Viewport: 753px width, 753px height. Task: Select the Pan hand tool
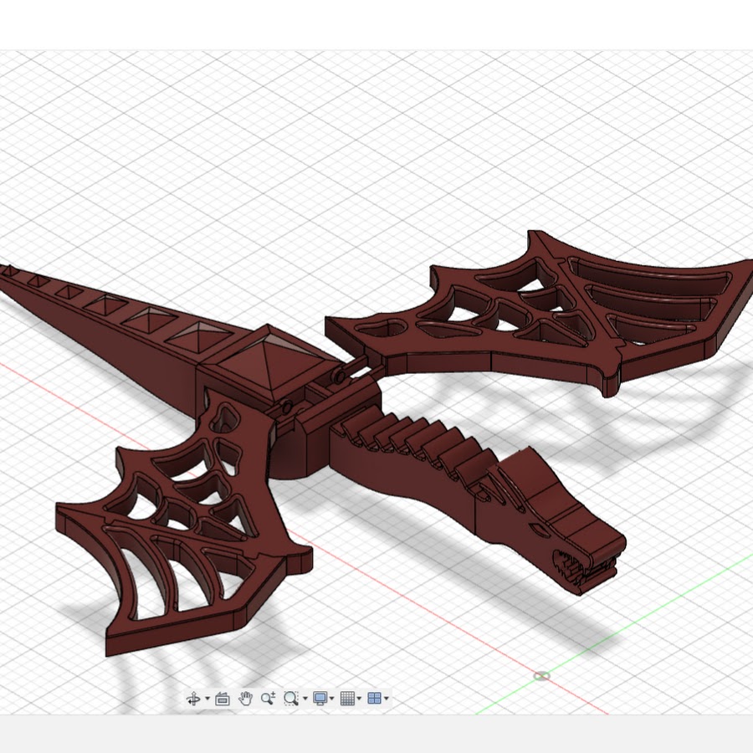coord(245,699)
